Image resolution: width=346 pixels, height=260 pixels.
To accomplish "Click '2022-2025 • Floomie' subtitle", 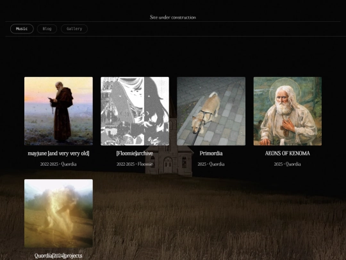I will pos(135,164).
